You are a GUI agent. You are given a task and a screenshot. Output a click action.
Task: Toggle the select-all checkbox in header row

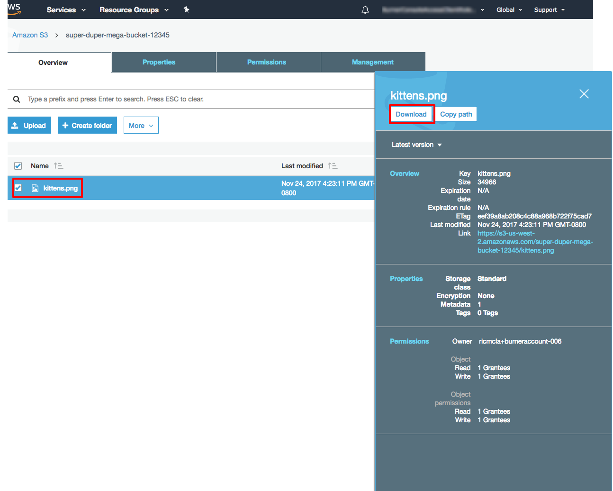click(x=18, y=166)
